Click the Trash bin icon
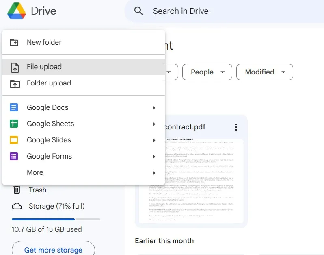The height and width of the screenshot is (255, 324). tap(17, 190)
